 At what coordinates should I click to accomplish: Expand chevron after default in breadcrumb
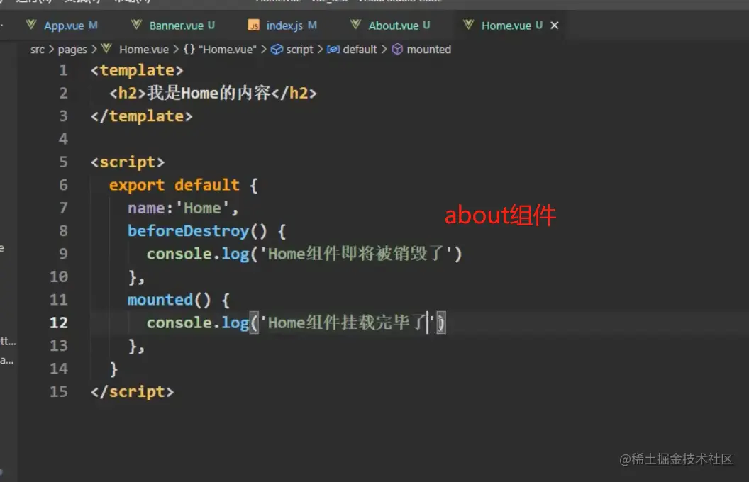(x=384, y=50)
